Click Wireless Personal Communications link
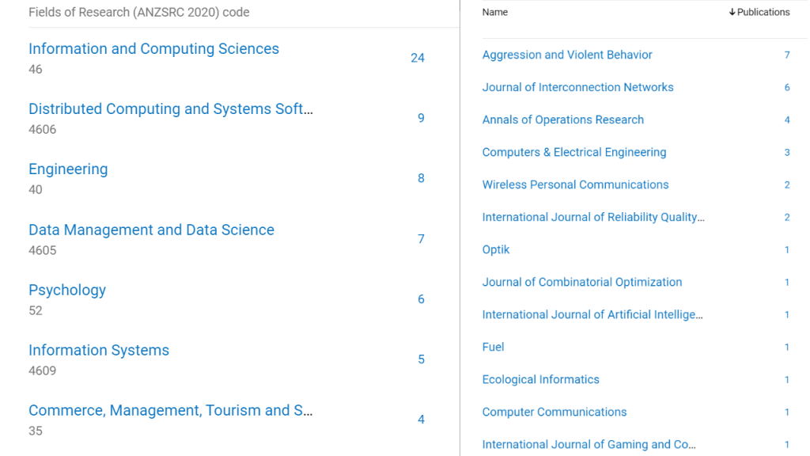 coord(575,185)
